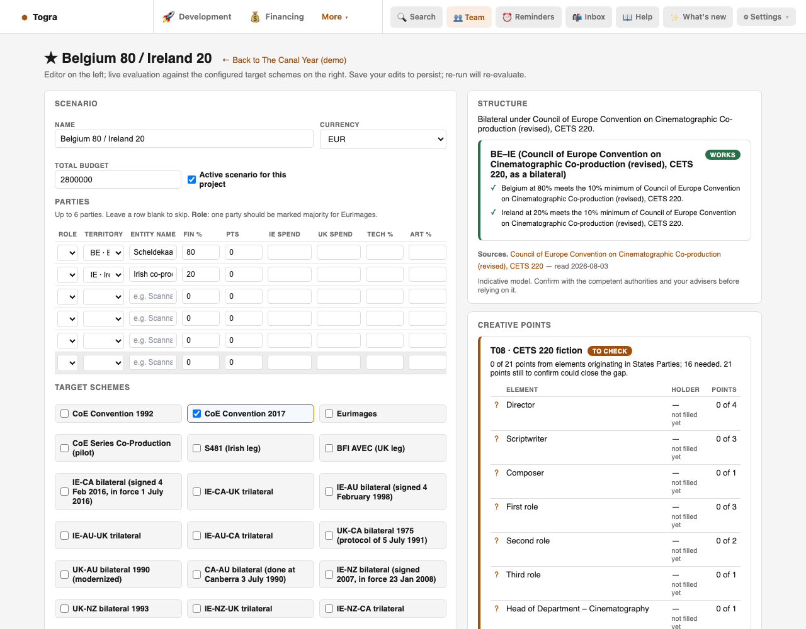
Task: Click the star icon beside scenario title
Action: [x=51, y=58]
